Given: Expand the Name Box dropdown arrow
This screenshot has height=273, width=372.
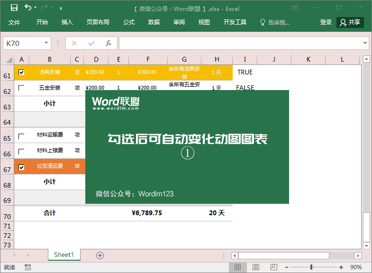Looking at the screenshot, I should click(46, 43).
